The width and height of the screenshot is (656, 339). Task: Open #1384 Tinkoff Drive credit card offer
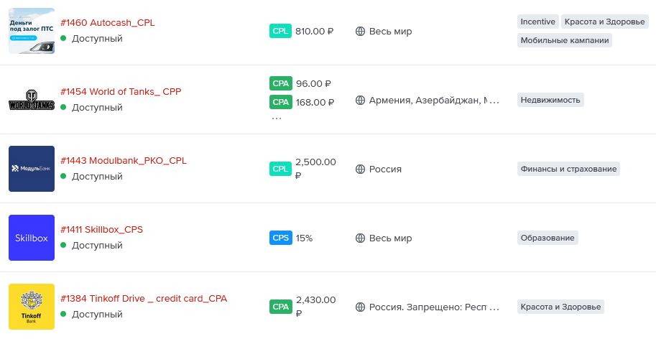pos(144,299)
